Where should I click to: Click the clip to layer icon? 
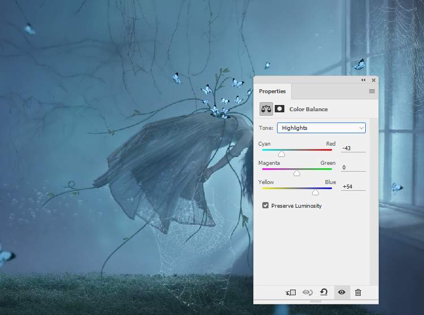tap(291, 292)
